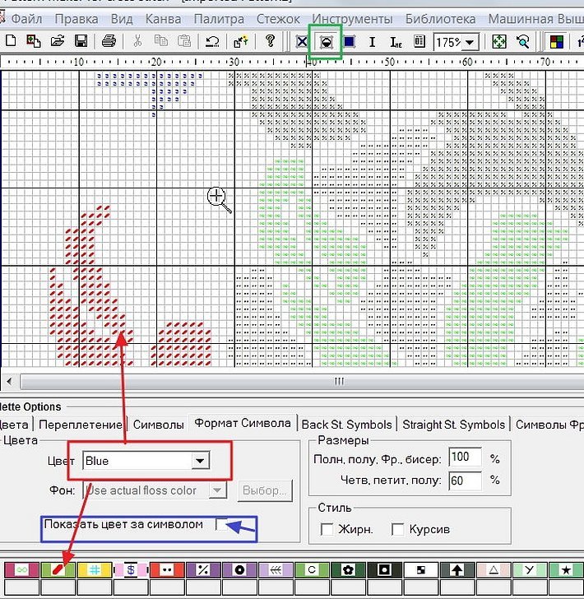
Task: Select green swatch with red slash symbol
Action: coord(58,570)
